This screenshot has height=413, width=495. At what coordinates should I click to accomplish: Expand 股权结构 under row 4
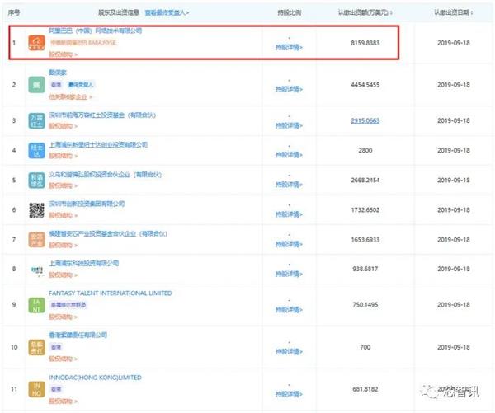tap(64, 156)
